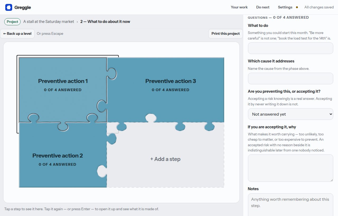Image resolution: width=338 pixels, height=216 pixels.
Task: Print this project
Action: (x=226, y=34)
